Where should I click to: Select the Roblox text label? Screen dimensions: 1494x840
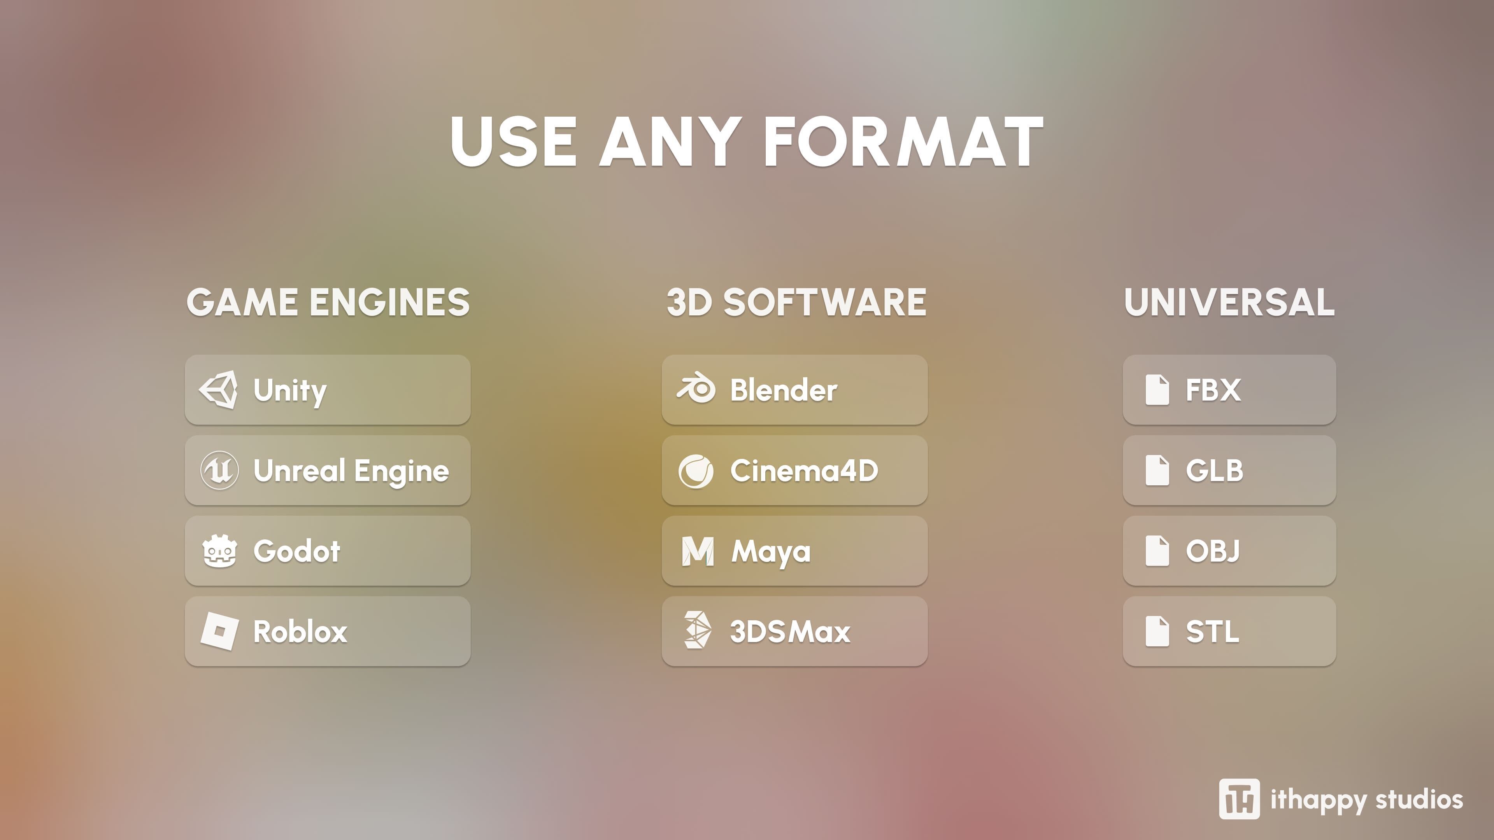tap(300, 631)
